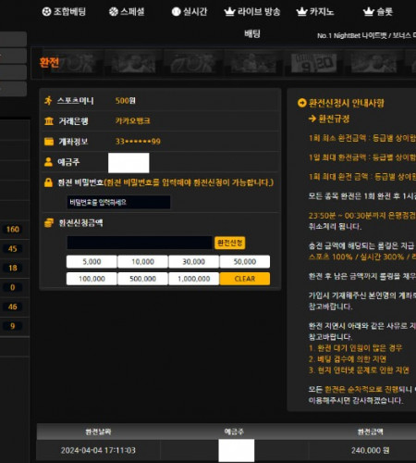Image resolution: width=416 pixels, height=463 pixels.
Task: Click the soccer ball icon beside 조합베팅
Action: pos(46,12)
